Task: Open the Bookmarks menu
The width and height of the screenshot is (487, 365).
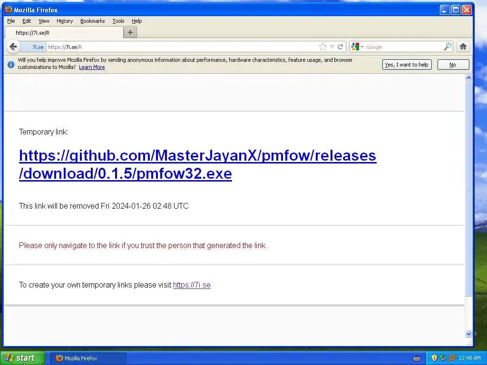Action: 93,21
